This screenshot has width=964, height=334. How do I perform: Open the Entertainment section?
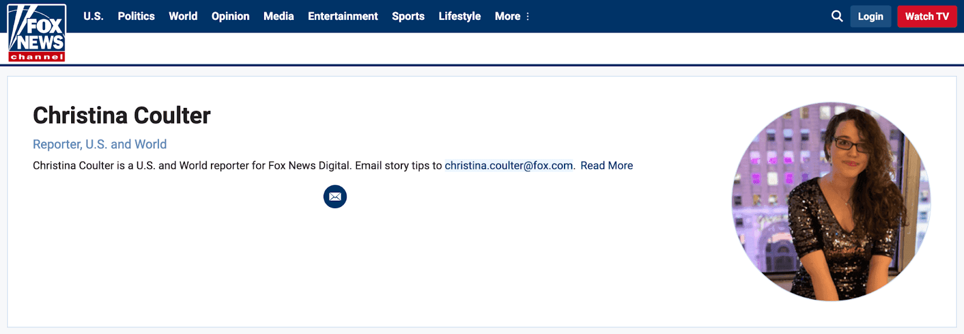(x=343, y=16)
